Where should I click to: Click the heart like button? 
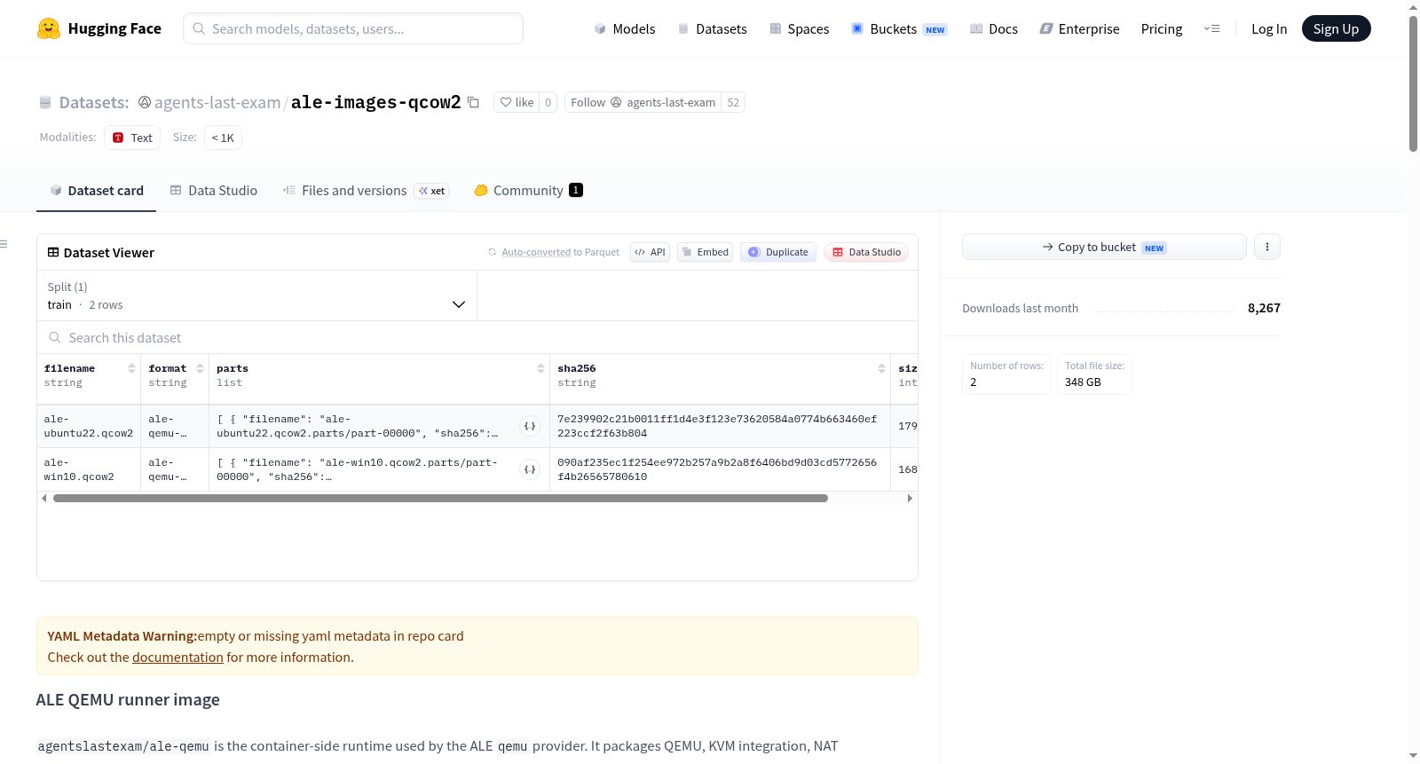517,102
